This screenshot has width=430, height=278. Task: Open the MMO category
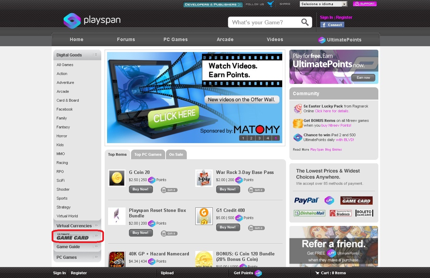(61, 154)
